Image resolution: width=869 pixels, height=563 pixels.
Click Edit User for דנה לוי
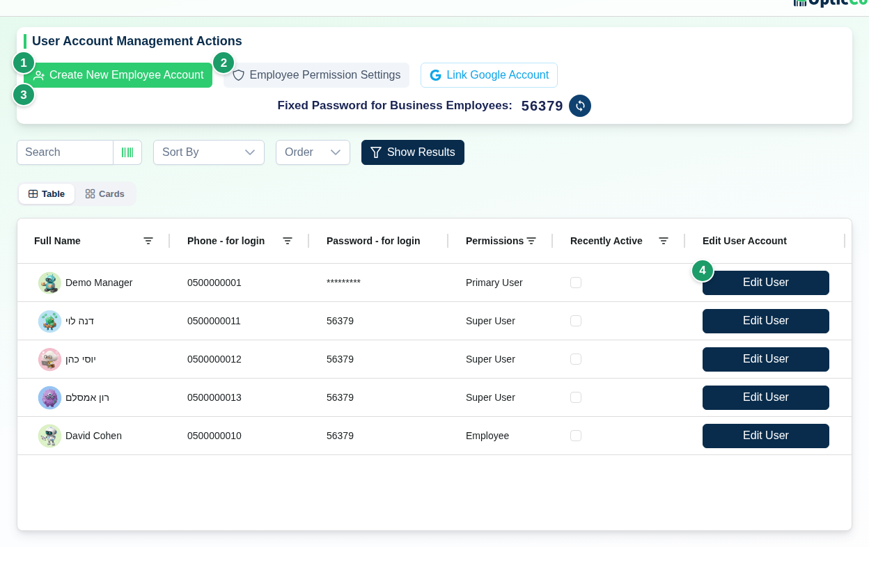point(766,321)
